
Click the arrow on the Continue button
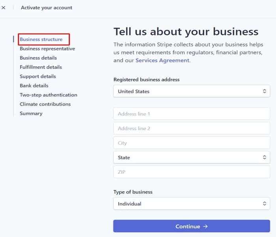[205, 227]
